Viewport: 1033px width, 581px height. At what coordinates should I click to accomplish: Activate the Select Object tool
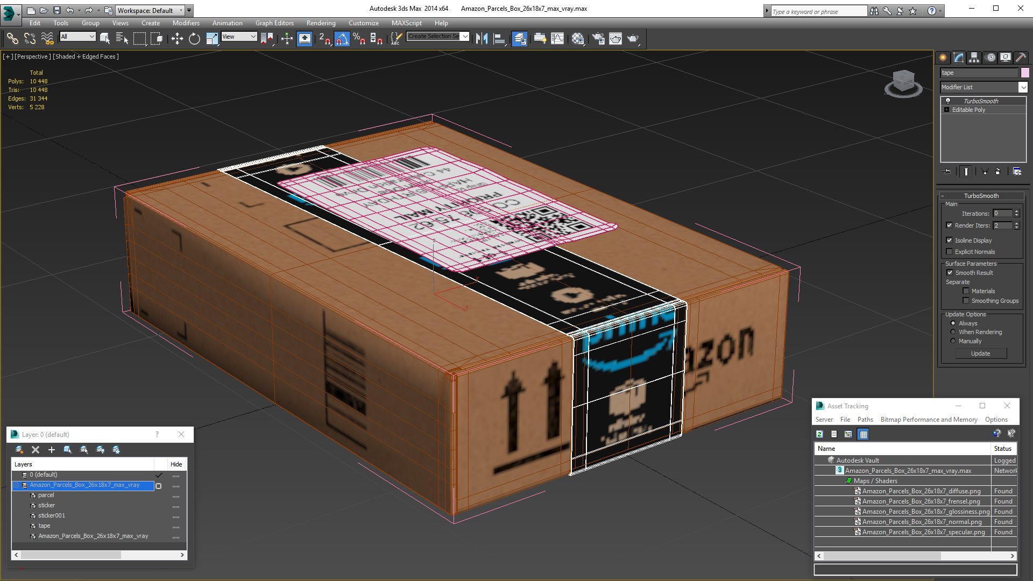[105, 38]
